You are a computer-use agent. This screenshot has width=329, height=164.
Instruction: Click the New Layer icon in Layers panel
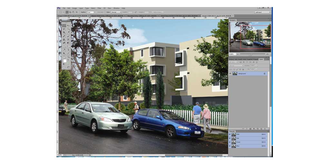(x=262, y=129)
